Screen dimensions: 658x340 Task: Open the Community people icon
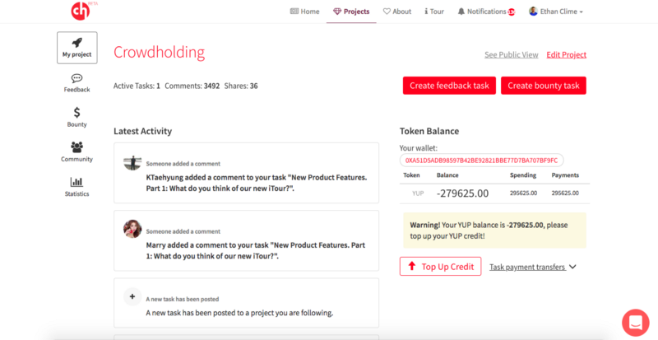76,147
